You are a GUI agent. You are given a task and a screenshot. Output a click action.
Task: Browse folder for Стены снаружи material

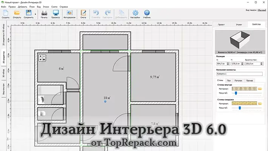pos(260,103)
